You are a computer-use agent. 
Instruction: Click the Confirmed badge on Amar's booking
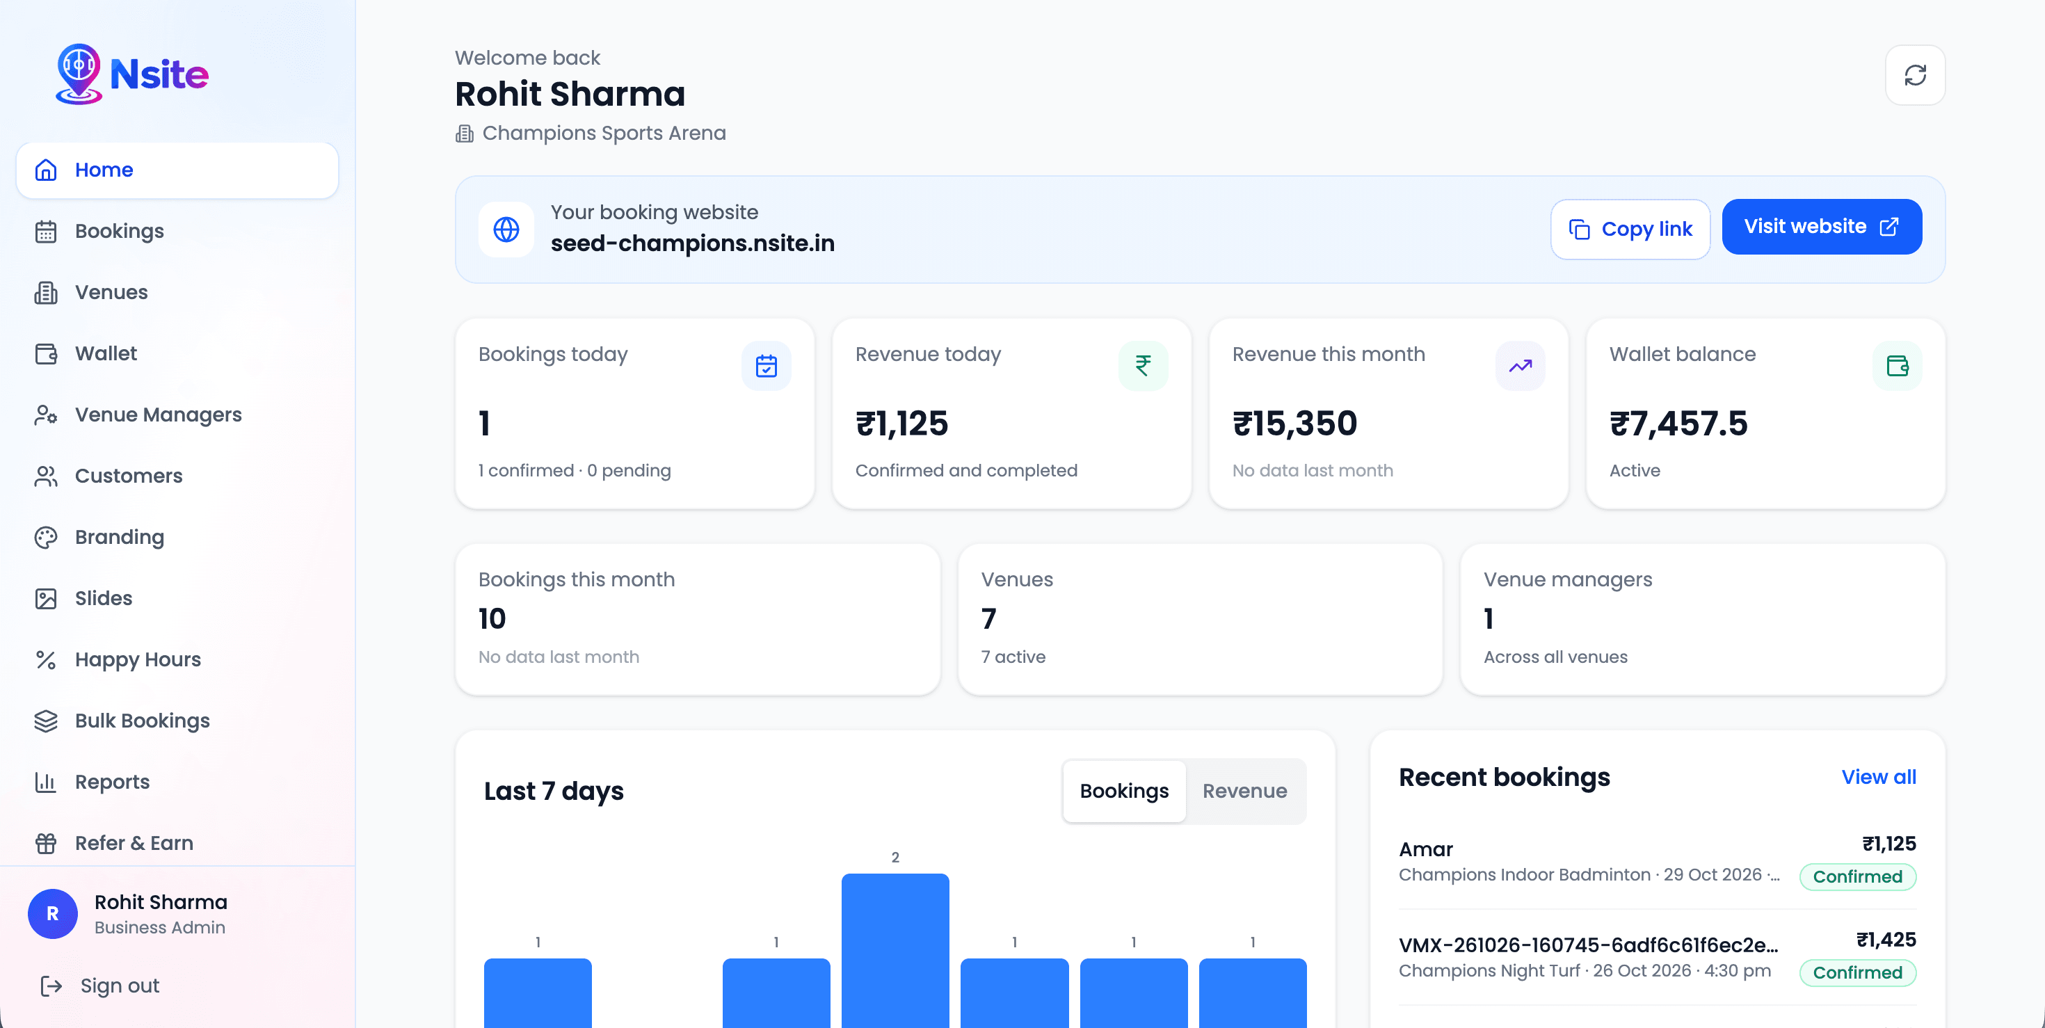click(1858, 876)
